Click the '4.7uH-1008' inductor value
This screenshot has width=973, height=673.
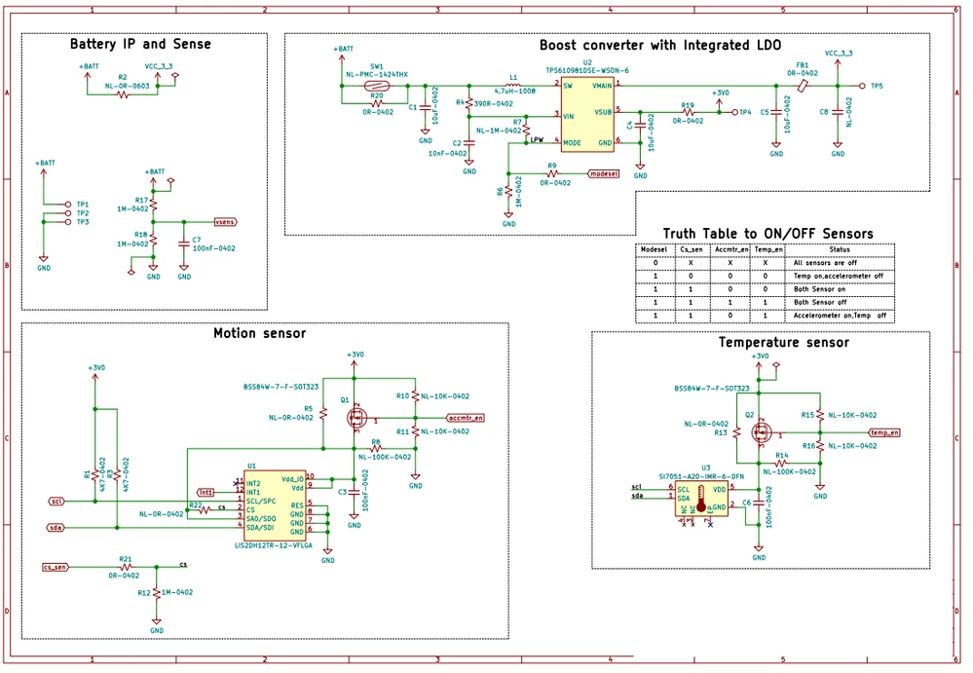(514, 92)
